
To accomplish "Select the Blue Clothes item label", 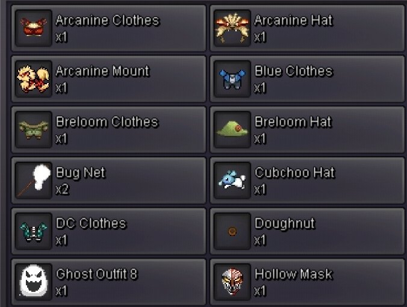I will [x=294, y=72].
